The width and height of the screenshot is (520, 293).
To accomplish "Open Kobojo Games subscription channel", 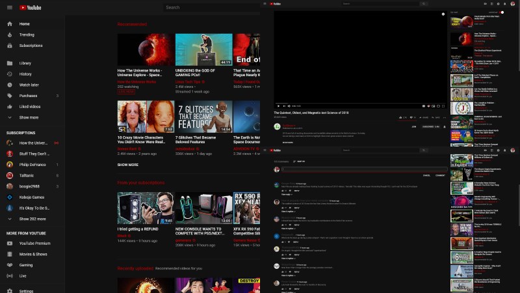I will click(32, 197).
